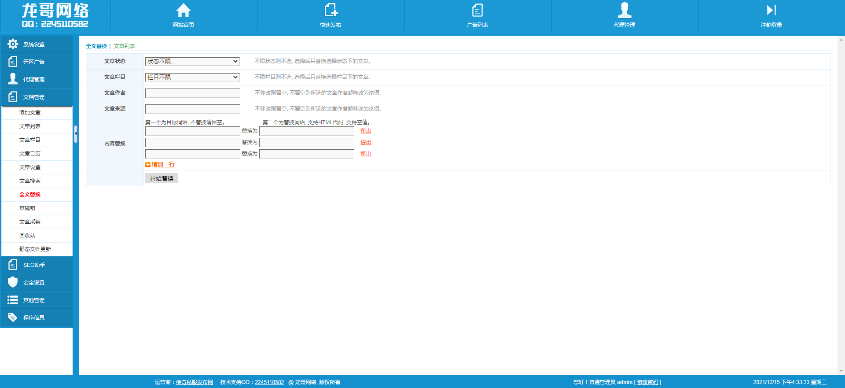Click the orange plus icon beside 增加一行

point(148,165)
